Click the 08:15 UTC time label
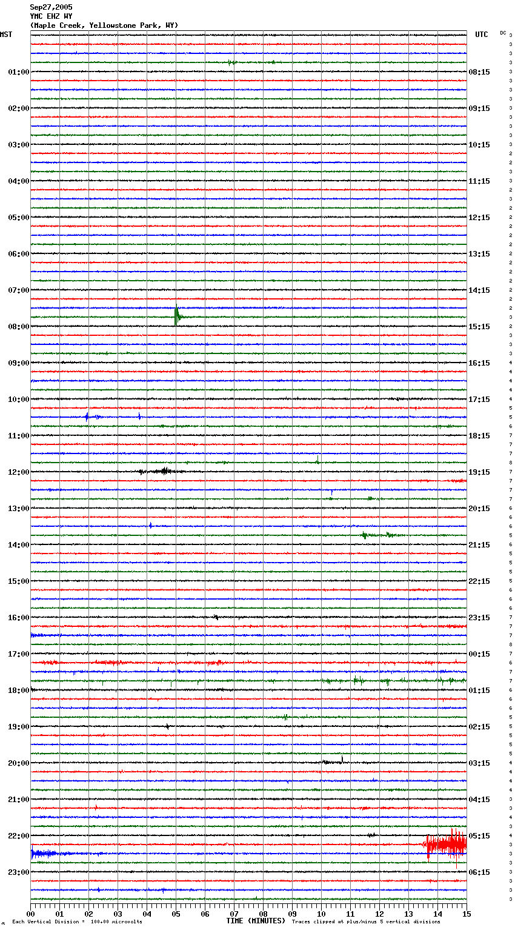 coord(479,72)
